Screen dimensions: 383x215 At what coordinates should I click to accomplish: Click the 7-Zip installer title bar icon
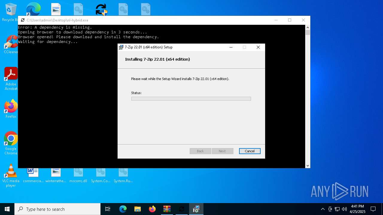click(121, 47)
